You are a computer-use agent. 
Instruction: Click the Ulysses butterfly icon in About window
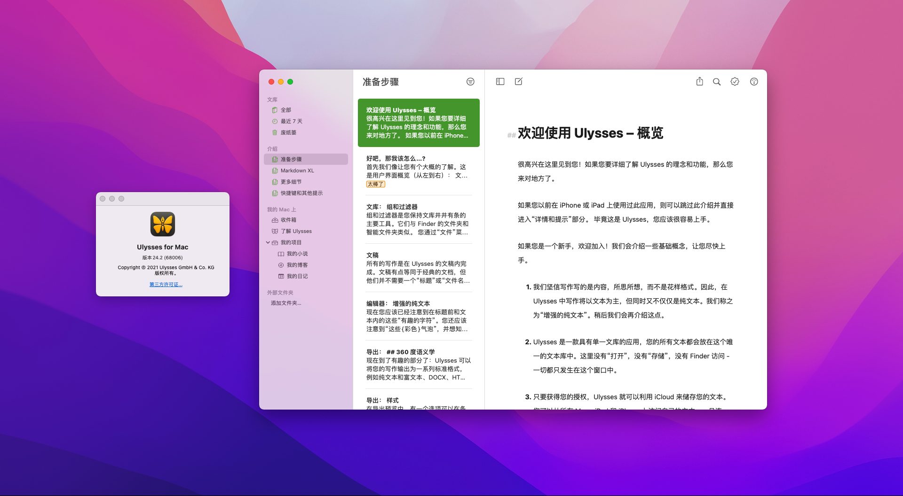pyautogui.click(x=162, y=225)
